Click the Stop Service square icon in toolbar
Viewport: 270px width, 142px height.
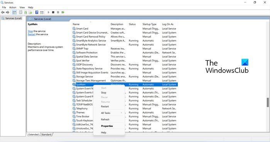click(53, 12)
